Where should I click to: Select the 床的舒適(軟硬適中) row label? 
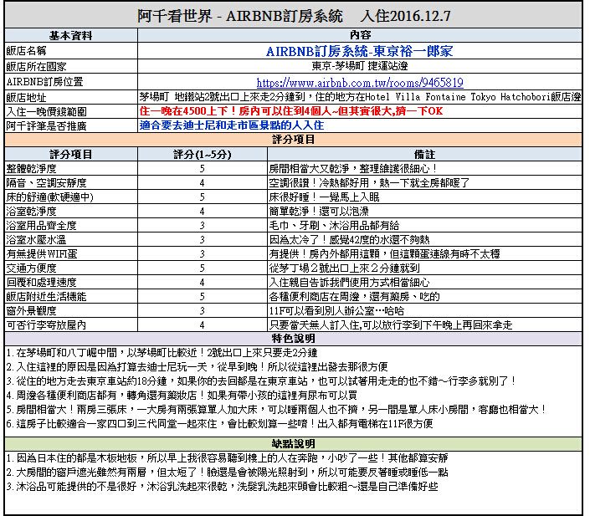click(x=49, y=197)
